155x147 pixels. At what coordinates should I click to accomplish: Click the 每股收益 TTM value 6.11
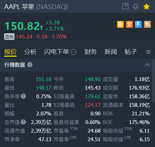tap(145, 131)
